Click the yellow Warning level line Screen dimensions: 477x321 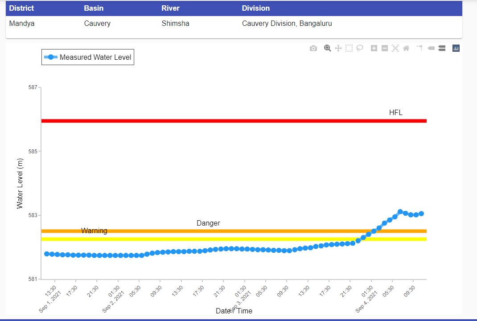pyautogui.click(x=234, y=239)
